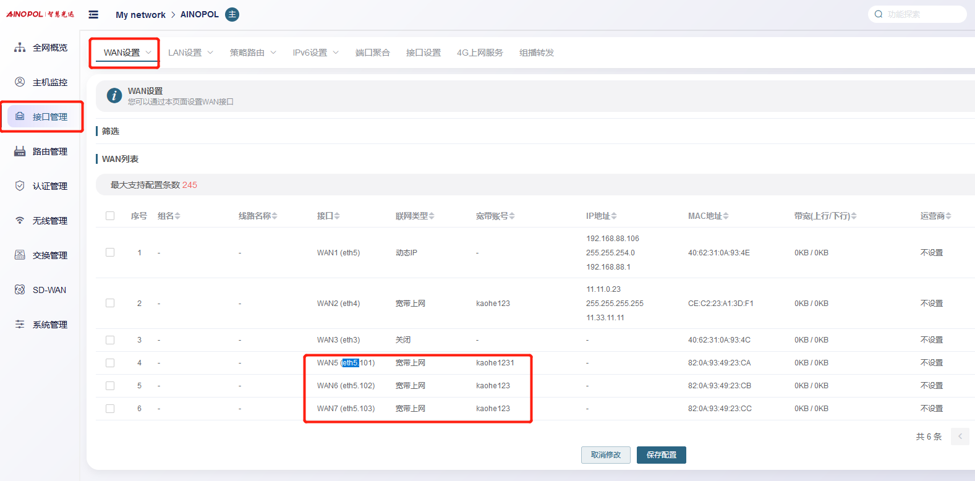This screenshot has height=481, width=975.
Task: Open 主机监控 host monitoring icon
Action: pos(20,82)
